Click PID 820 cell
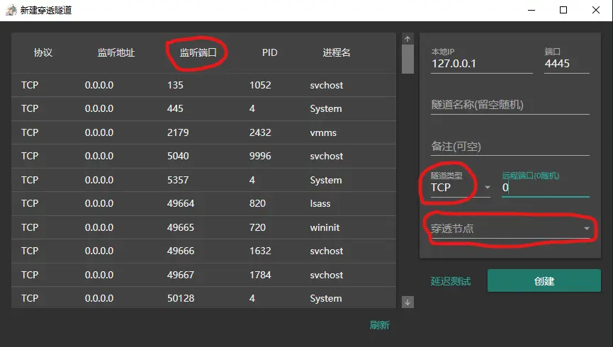This screenshot has width=613, height=347. pos(257,203)
